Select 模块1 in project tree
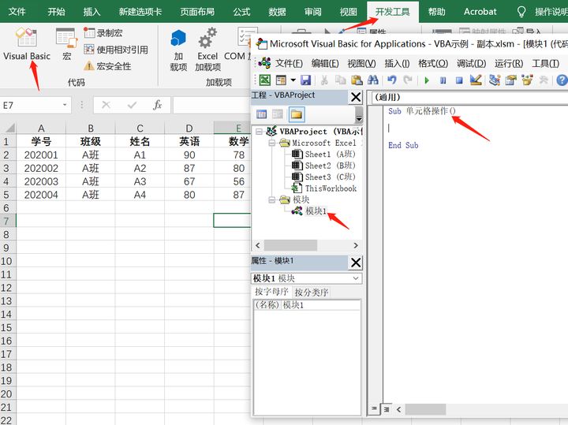 309,211
